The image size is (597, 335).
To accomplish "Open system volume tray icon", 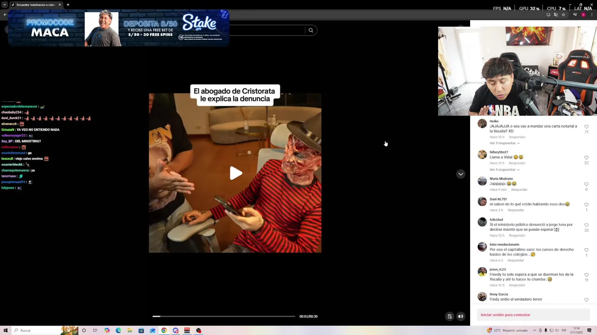I will click(557, 330).
